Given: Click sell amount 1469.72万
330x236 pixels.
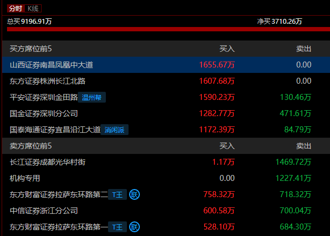Looking at the screenshot, I should click(293, 162).
